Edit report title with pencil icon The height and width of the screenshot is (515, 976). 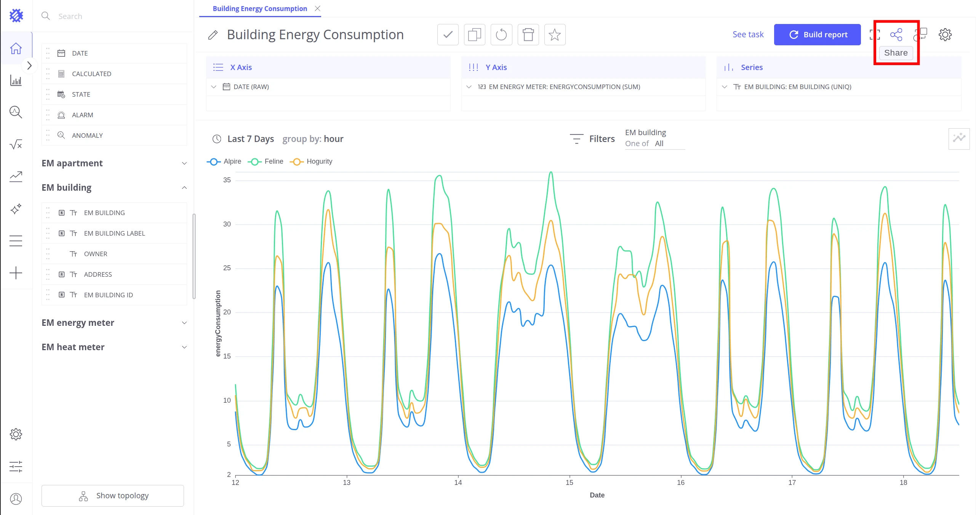click(x=213, y=35)
